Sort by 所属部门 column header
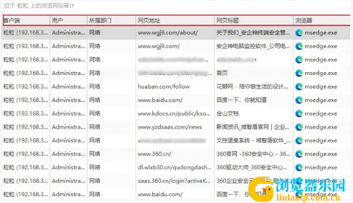Screen dimensions: 353x203 click(x=112, y=20)
